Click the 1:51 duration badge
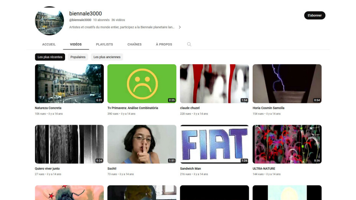 click(x=171, y=161)
